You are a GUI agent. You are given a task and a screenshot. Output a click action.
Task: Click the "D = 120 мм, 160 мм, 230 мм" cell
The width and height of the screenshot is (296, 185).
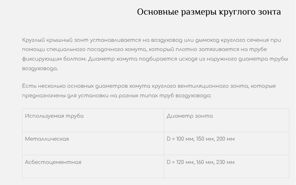point(201,162)
